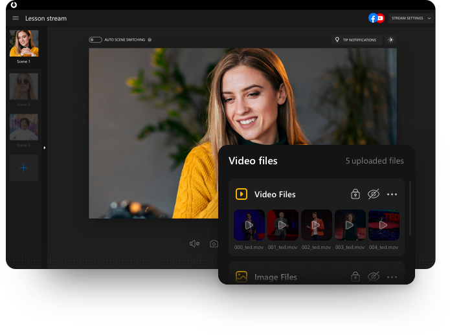Click the Facebook platform icon
The height and width of the screenshot is (335, 450).
372,18
